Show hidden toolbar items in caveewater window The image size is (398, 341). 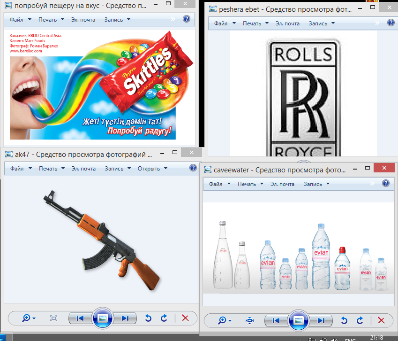[372, 183]
